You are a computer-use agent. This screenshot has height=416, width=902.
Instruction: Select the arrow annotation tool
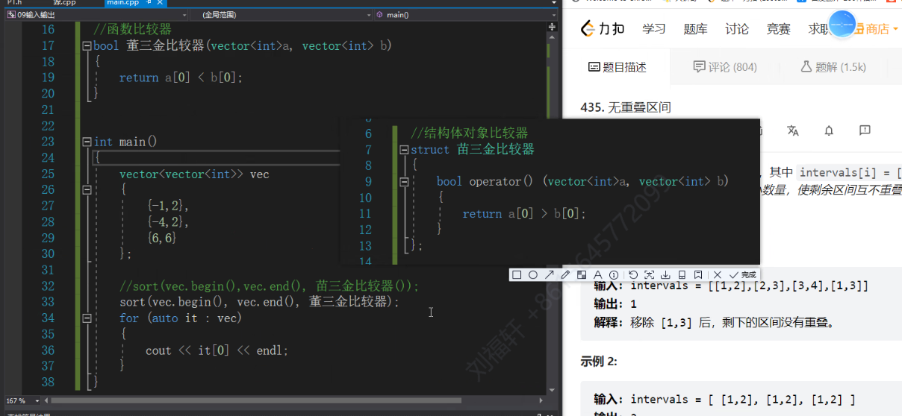pos(550,275)
